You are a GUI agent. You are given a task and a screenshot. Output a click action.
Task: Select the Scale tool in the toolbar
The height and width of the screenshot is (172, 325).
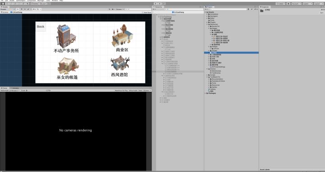tap(15, 4)
